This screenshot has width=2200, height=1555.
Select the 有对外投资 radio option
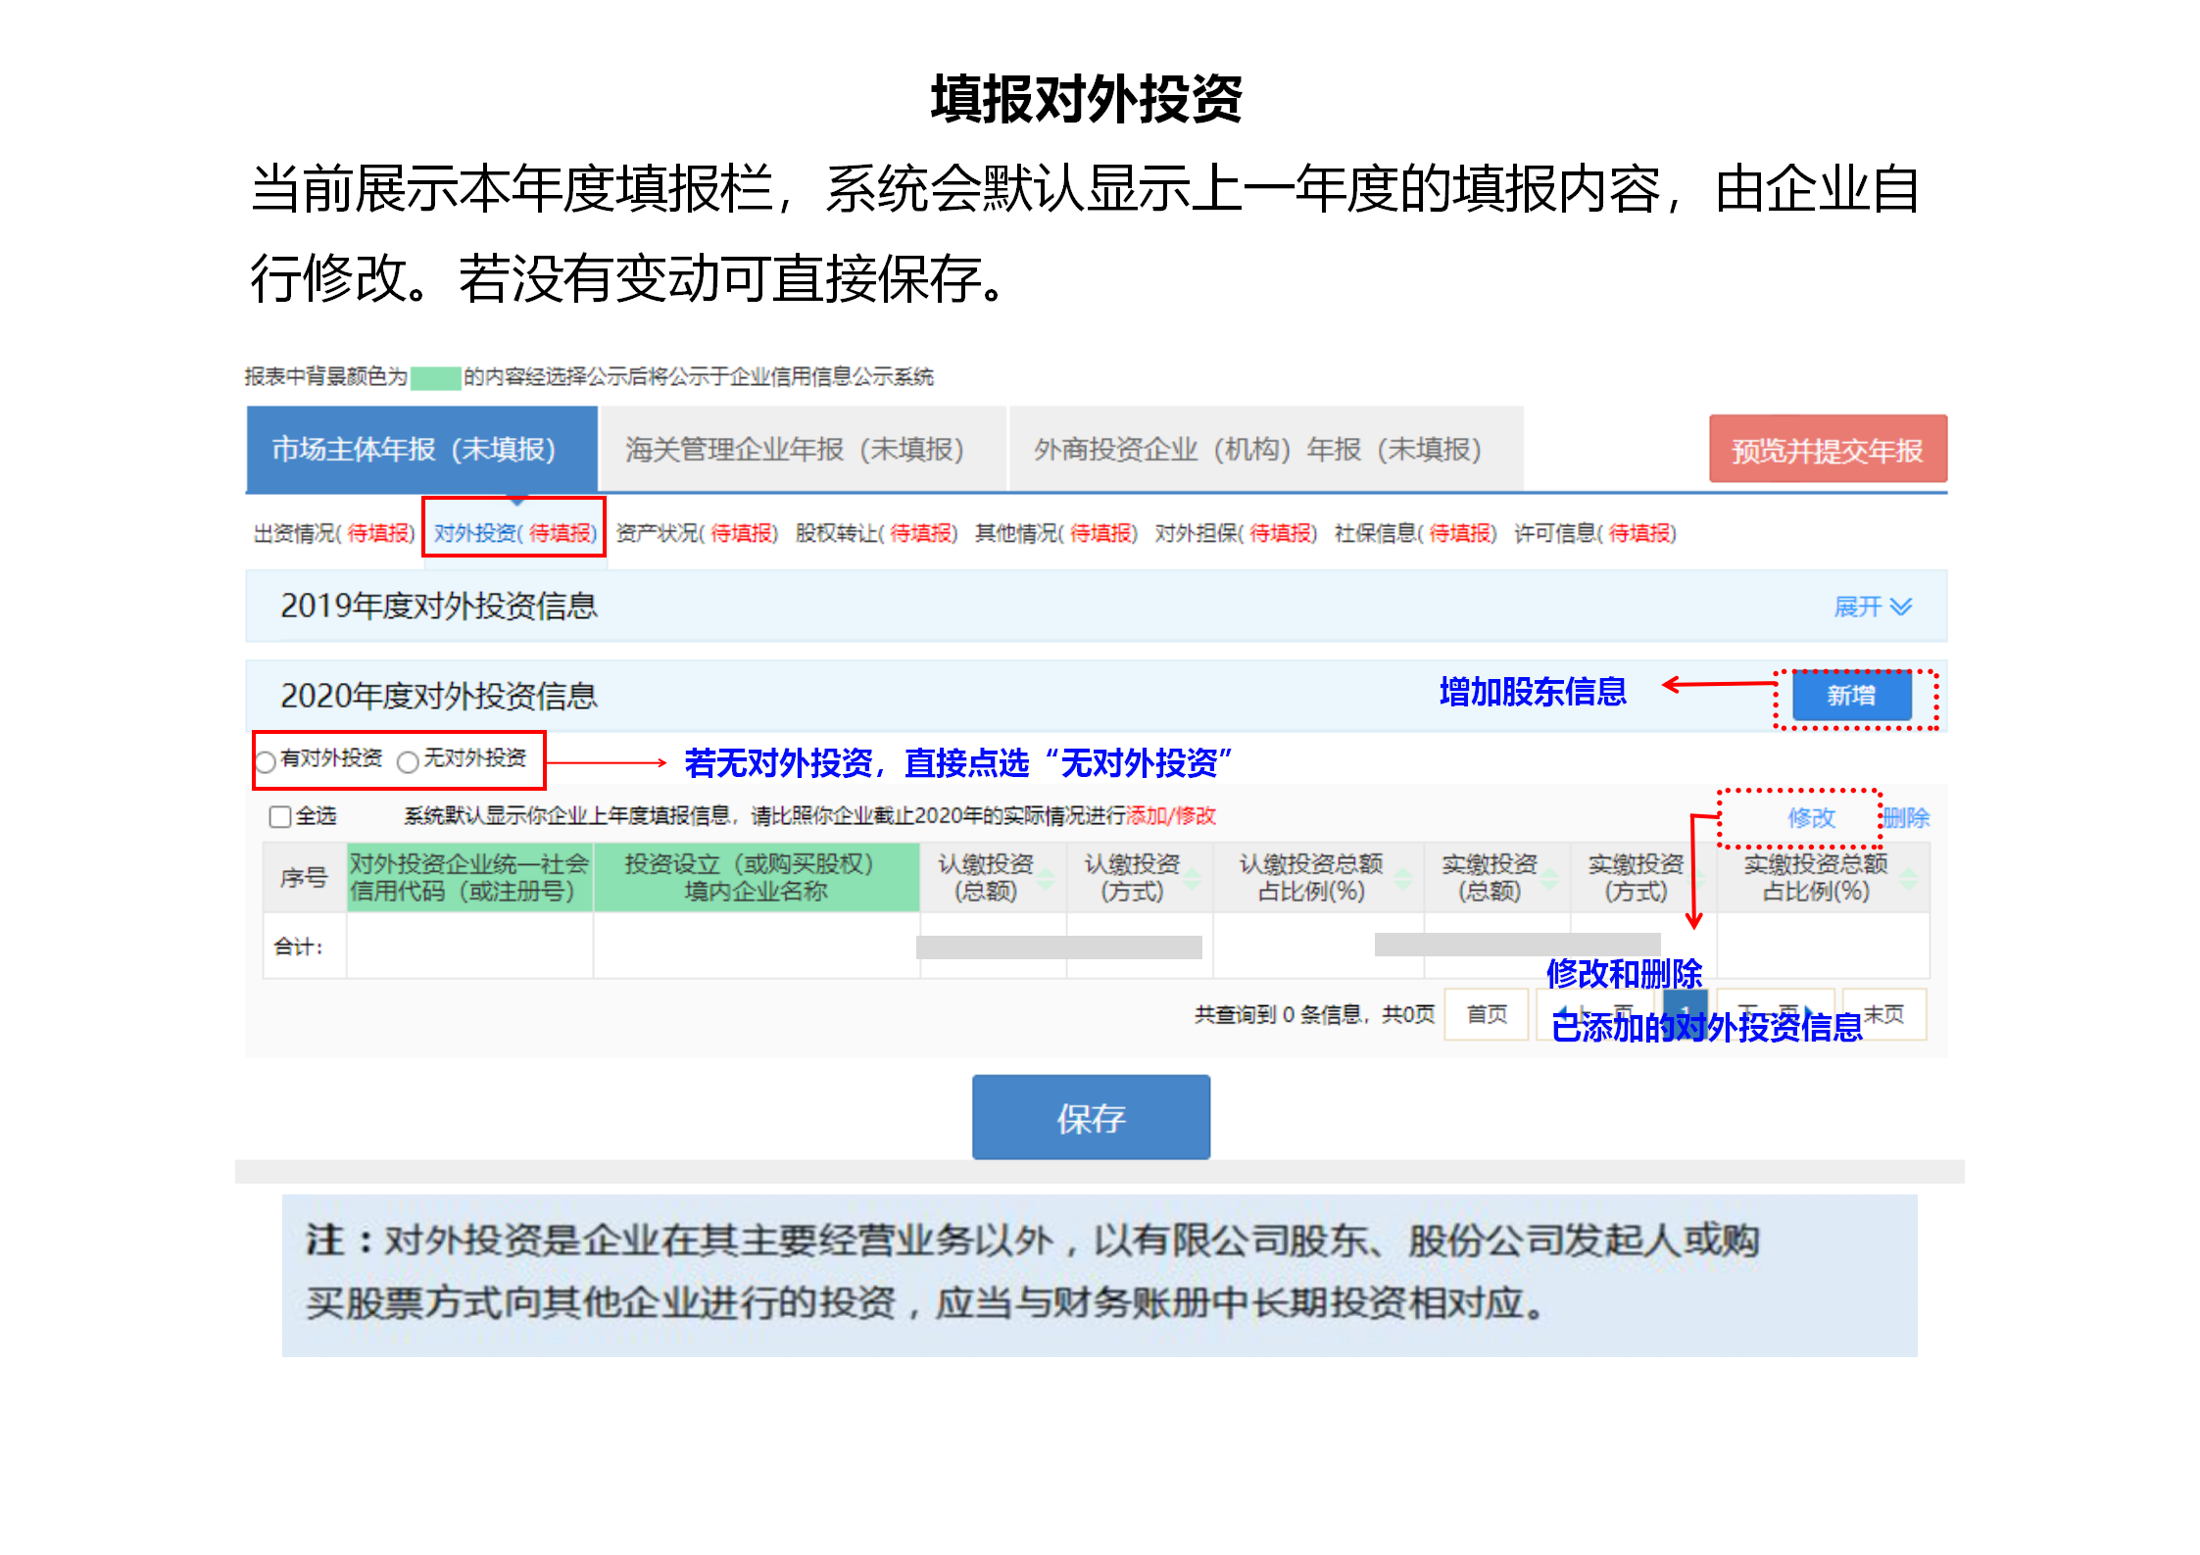(265, 760)
